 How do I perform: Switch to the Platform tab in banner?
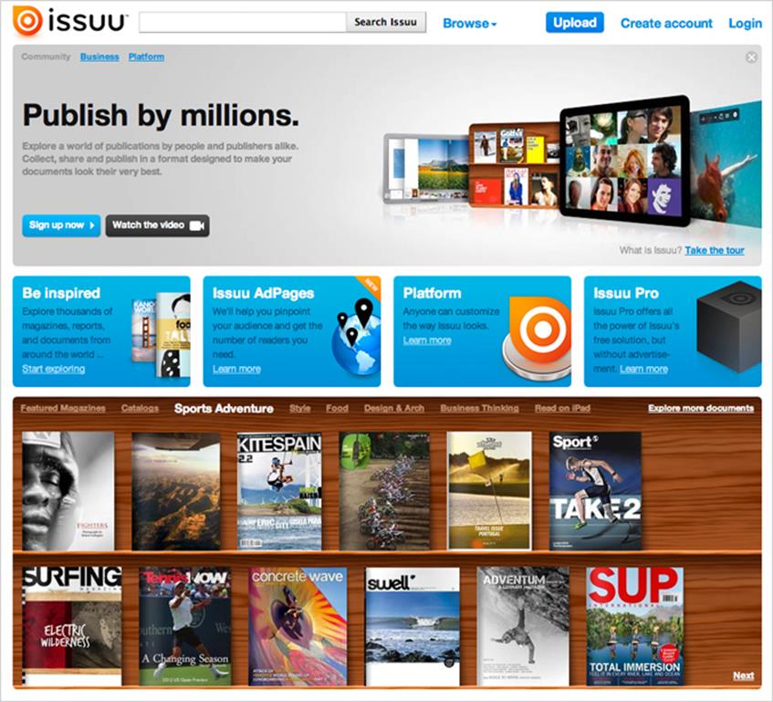point(146,57)
